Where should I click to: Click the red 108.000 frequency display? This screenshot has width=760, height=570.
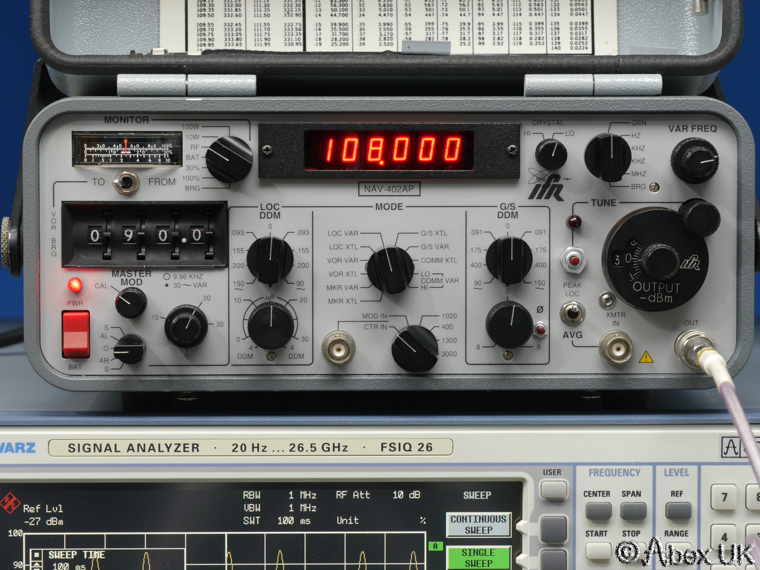[389, 149]
